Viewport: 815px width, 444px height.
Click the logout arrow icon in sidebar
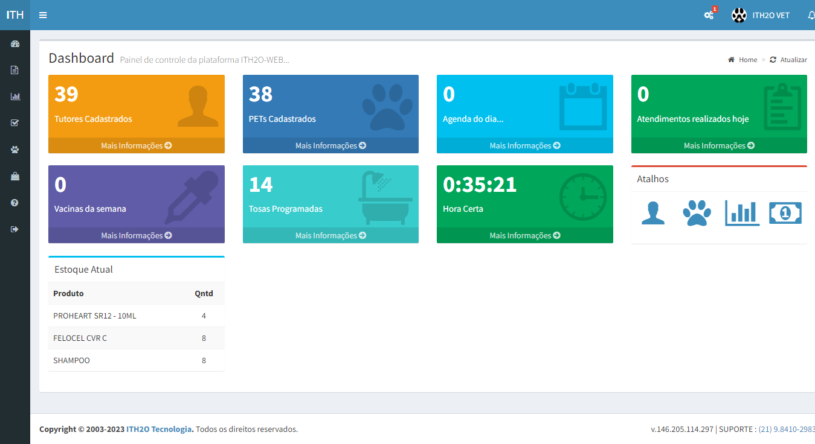tap(14, 229)
